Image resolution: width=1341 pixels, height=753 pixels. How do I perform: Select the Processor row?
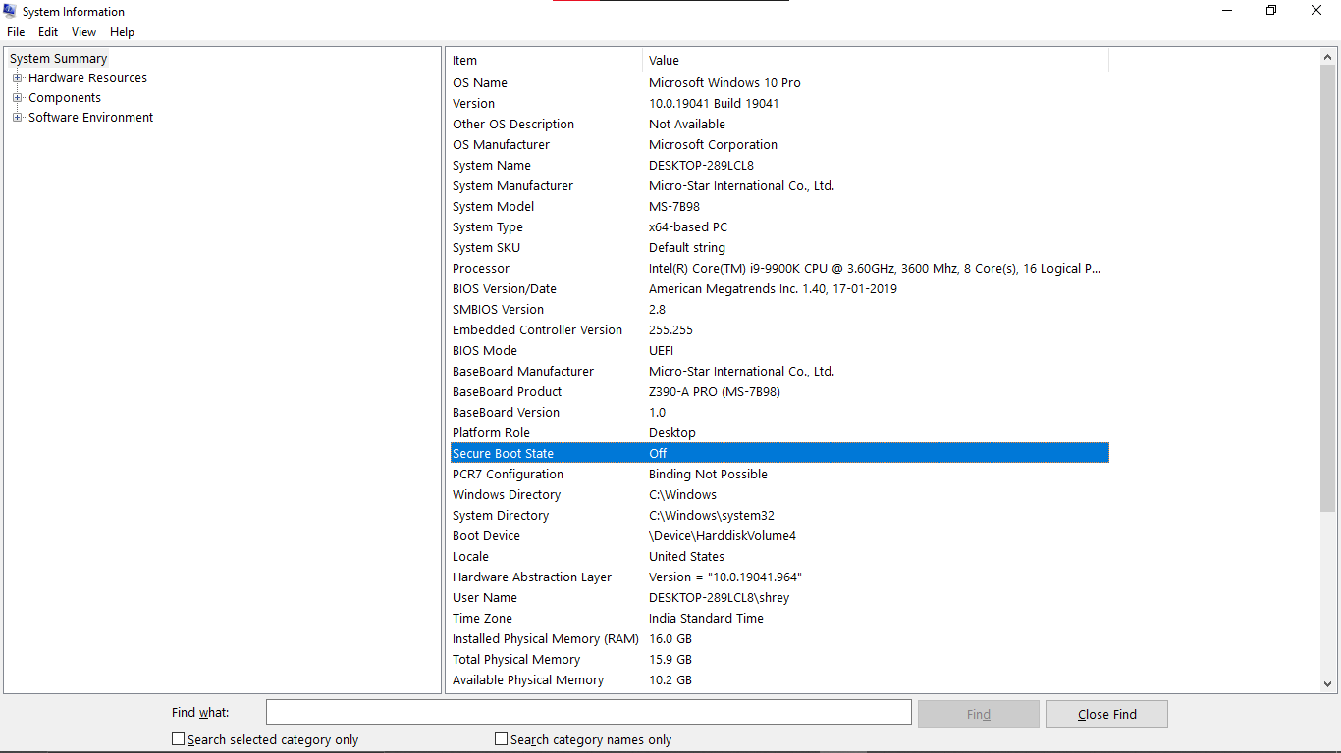pos(779,269)
